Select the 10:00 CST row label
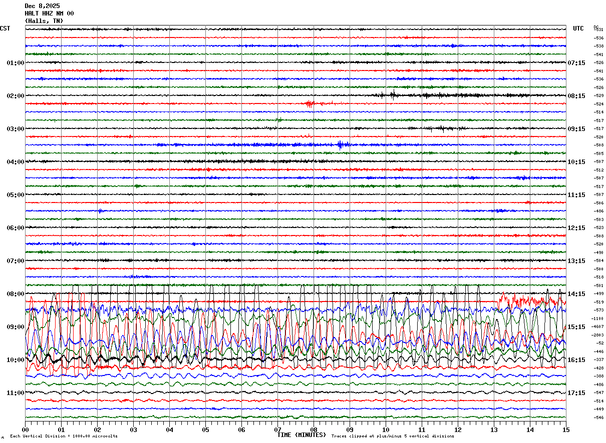This screenshot has height=443, width=606. 16,360
